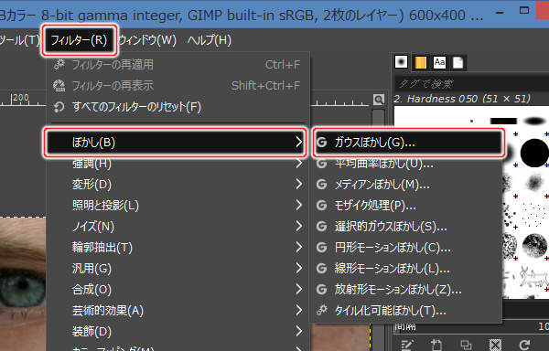Screen dimensions: 549x351
Task: Expand the 変形(D) submenu
Action: coord(178,185)
